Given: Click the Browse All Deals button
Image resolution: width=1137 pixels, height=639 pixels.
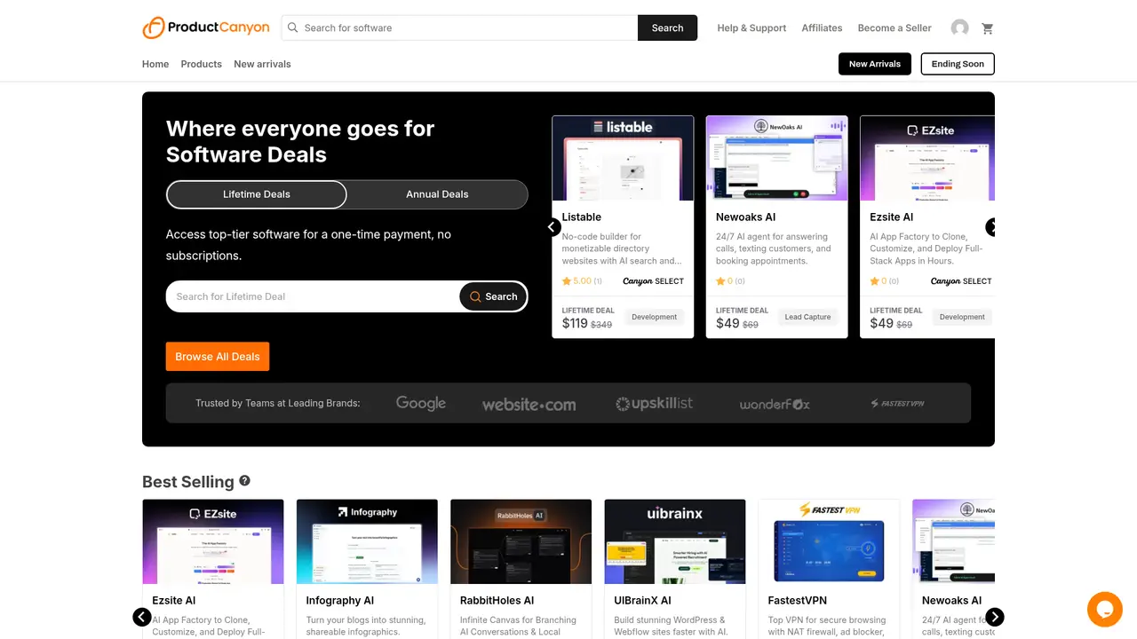Looking at the screenshot, I should (218, 357).
